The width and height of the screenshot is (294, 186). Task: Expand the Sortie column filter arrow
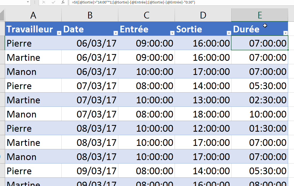point(229,33)
